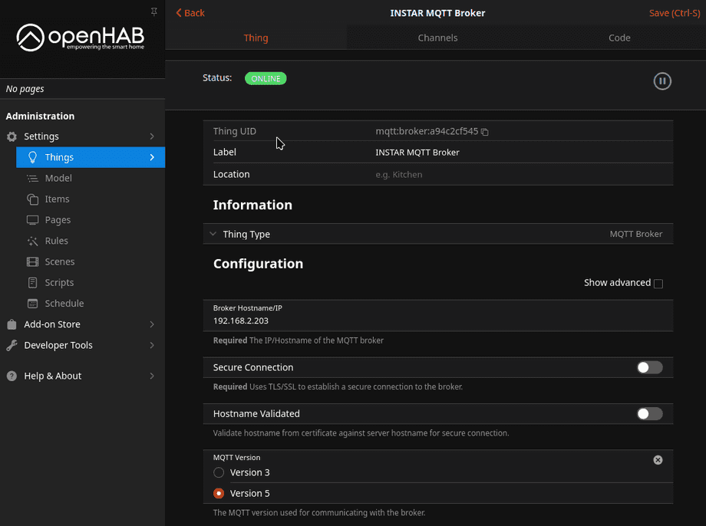Viewport: 706px width, 526px height.
Task: Copy the Thing UID with the copy icon
Action: [484, 131]
